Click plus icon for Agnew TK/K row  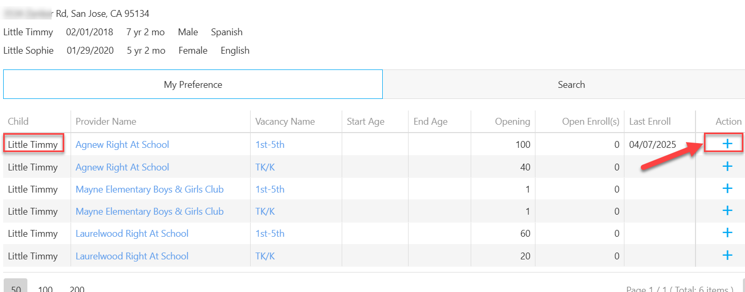tap(727, 167)
